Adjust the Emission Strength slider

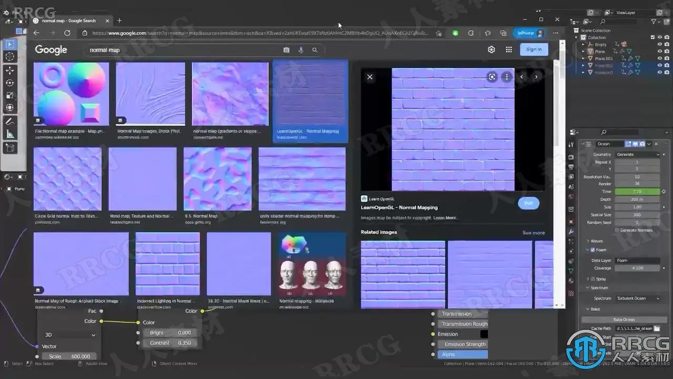click(x=463, y=344)
